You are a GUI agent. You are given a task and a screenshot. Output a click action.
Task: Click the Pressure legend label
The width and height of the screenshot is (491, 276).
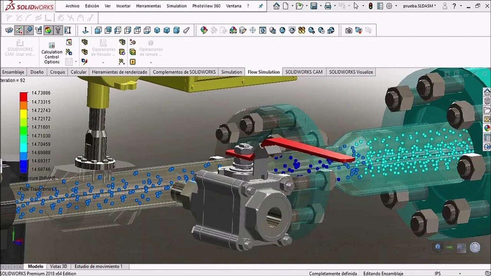pyautogui.click(x=37, y=178)
